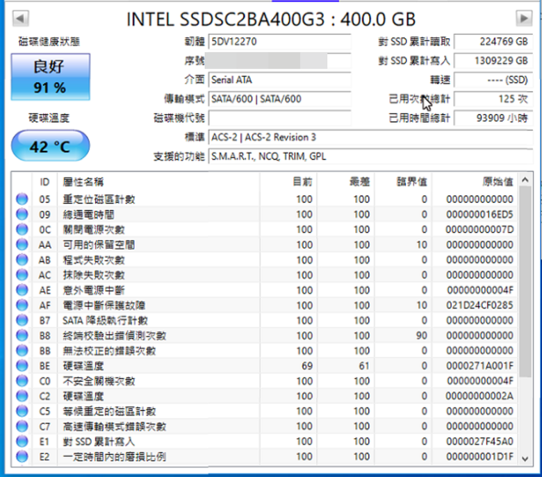This screenshot has height=477, width=542.
Task: Click the S.M.A.R.T., NCQ, TRIM, GPL features field
Action: point(370,156)
